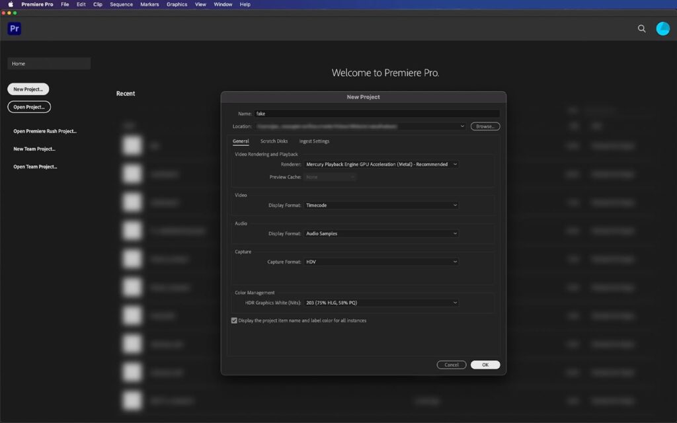
Task: Click the 'Color Management' section label
Action: 255,293
